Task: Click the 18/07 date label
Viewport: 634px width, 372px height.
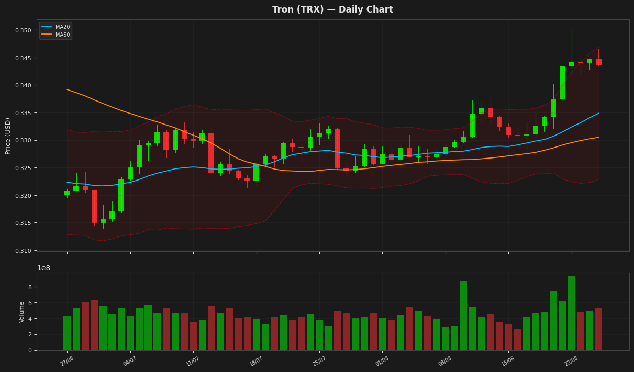Action: click(x=255, y=362)
